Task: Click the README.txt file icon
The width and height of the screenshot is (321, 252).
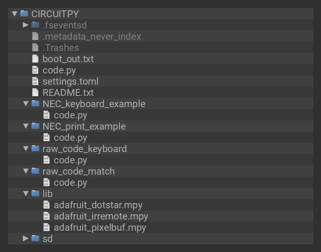Action: (35, 92)
